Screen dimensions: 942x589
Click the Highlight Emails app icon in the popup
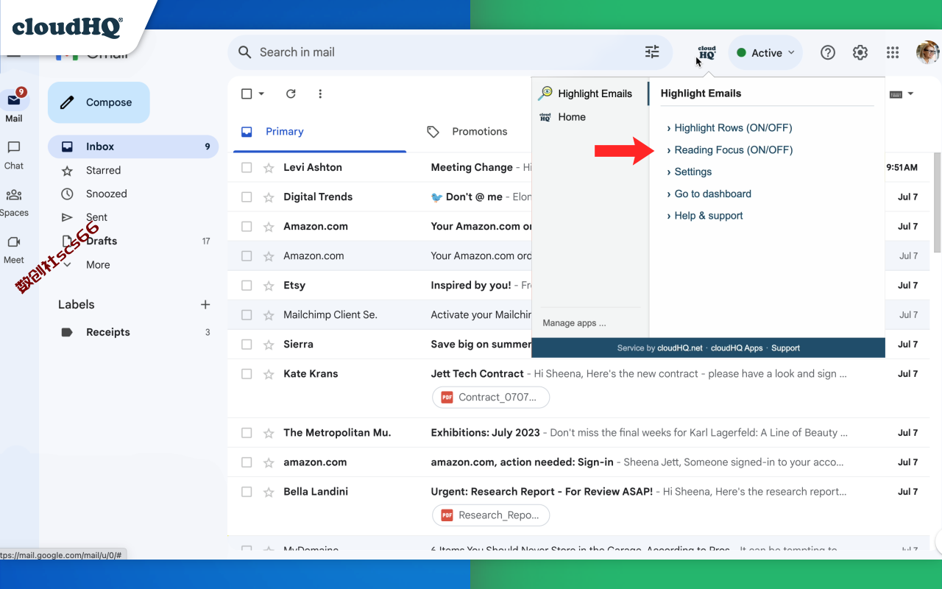(x=545, y=94)
